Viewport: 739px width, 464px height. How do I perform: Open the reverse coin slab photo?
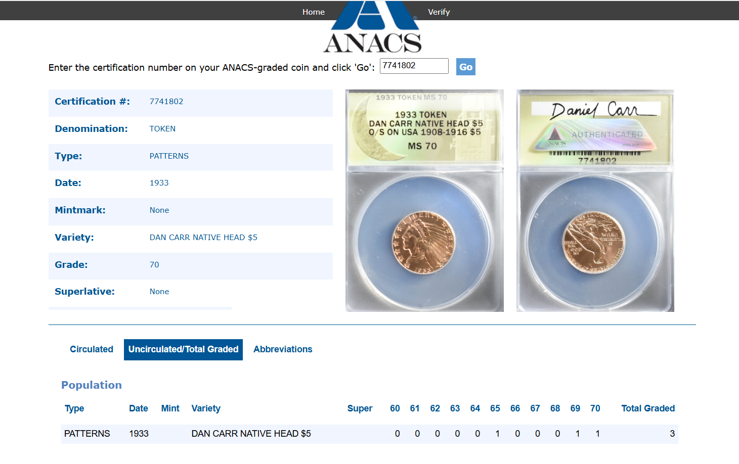[x=595, y=201]
